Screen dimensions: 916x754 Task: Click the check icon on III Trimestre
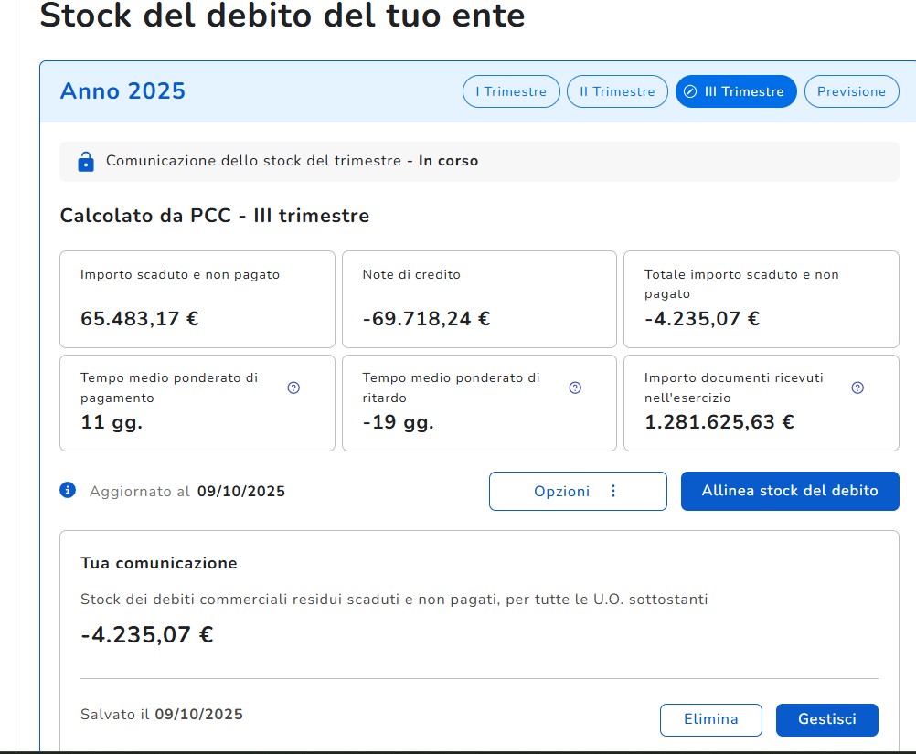click(x=690, y=91)
